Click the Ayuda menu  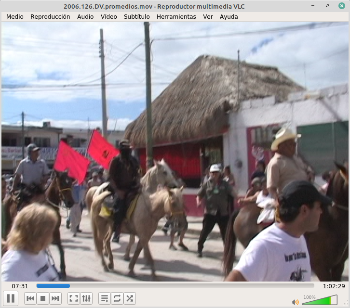coord(229,16)
